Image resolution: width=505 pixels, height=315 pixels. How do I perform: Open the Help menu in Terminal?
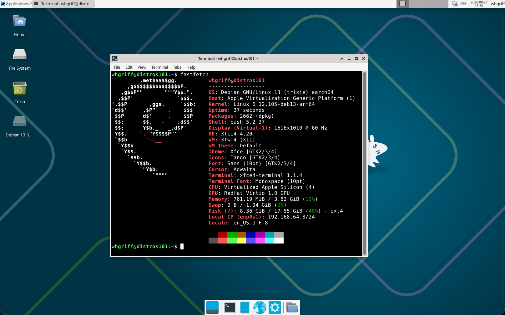pyautogui.click(x=191, y=67)
